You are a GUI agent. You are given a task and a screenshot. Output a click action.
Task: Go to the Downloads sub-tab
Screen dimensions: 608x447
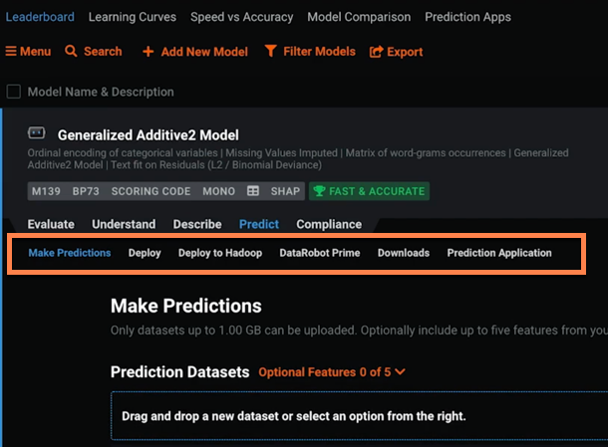click(404, 253)
